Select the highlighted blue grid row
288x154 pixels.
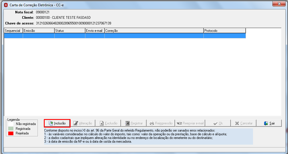pyautogui.click(x=125, y=36)
